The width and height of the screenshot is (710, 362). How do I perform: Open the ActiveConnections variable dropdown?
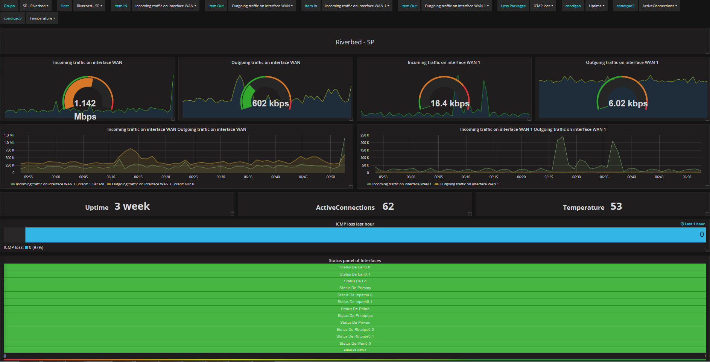pos(660,6)
